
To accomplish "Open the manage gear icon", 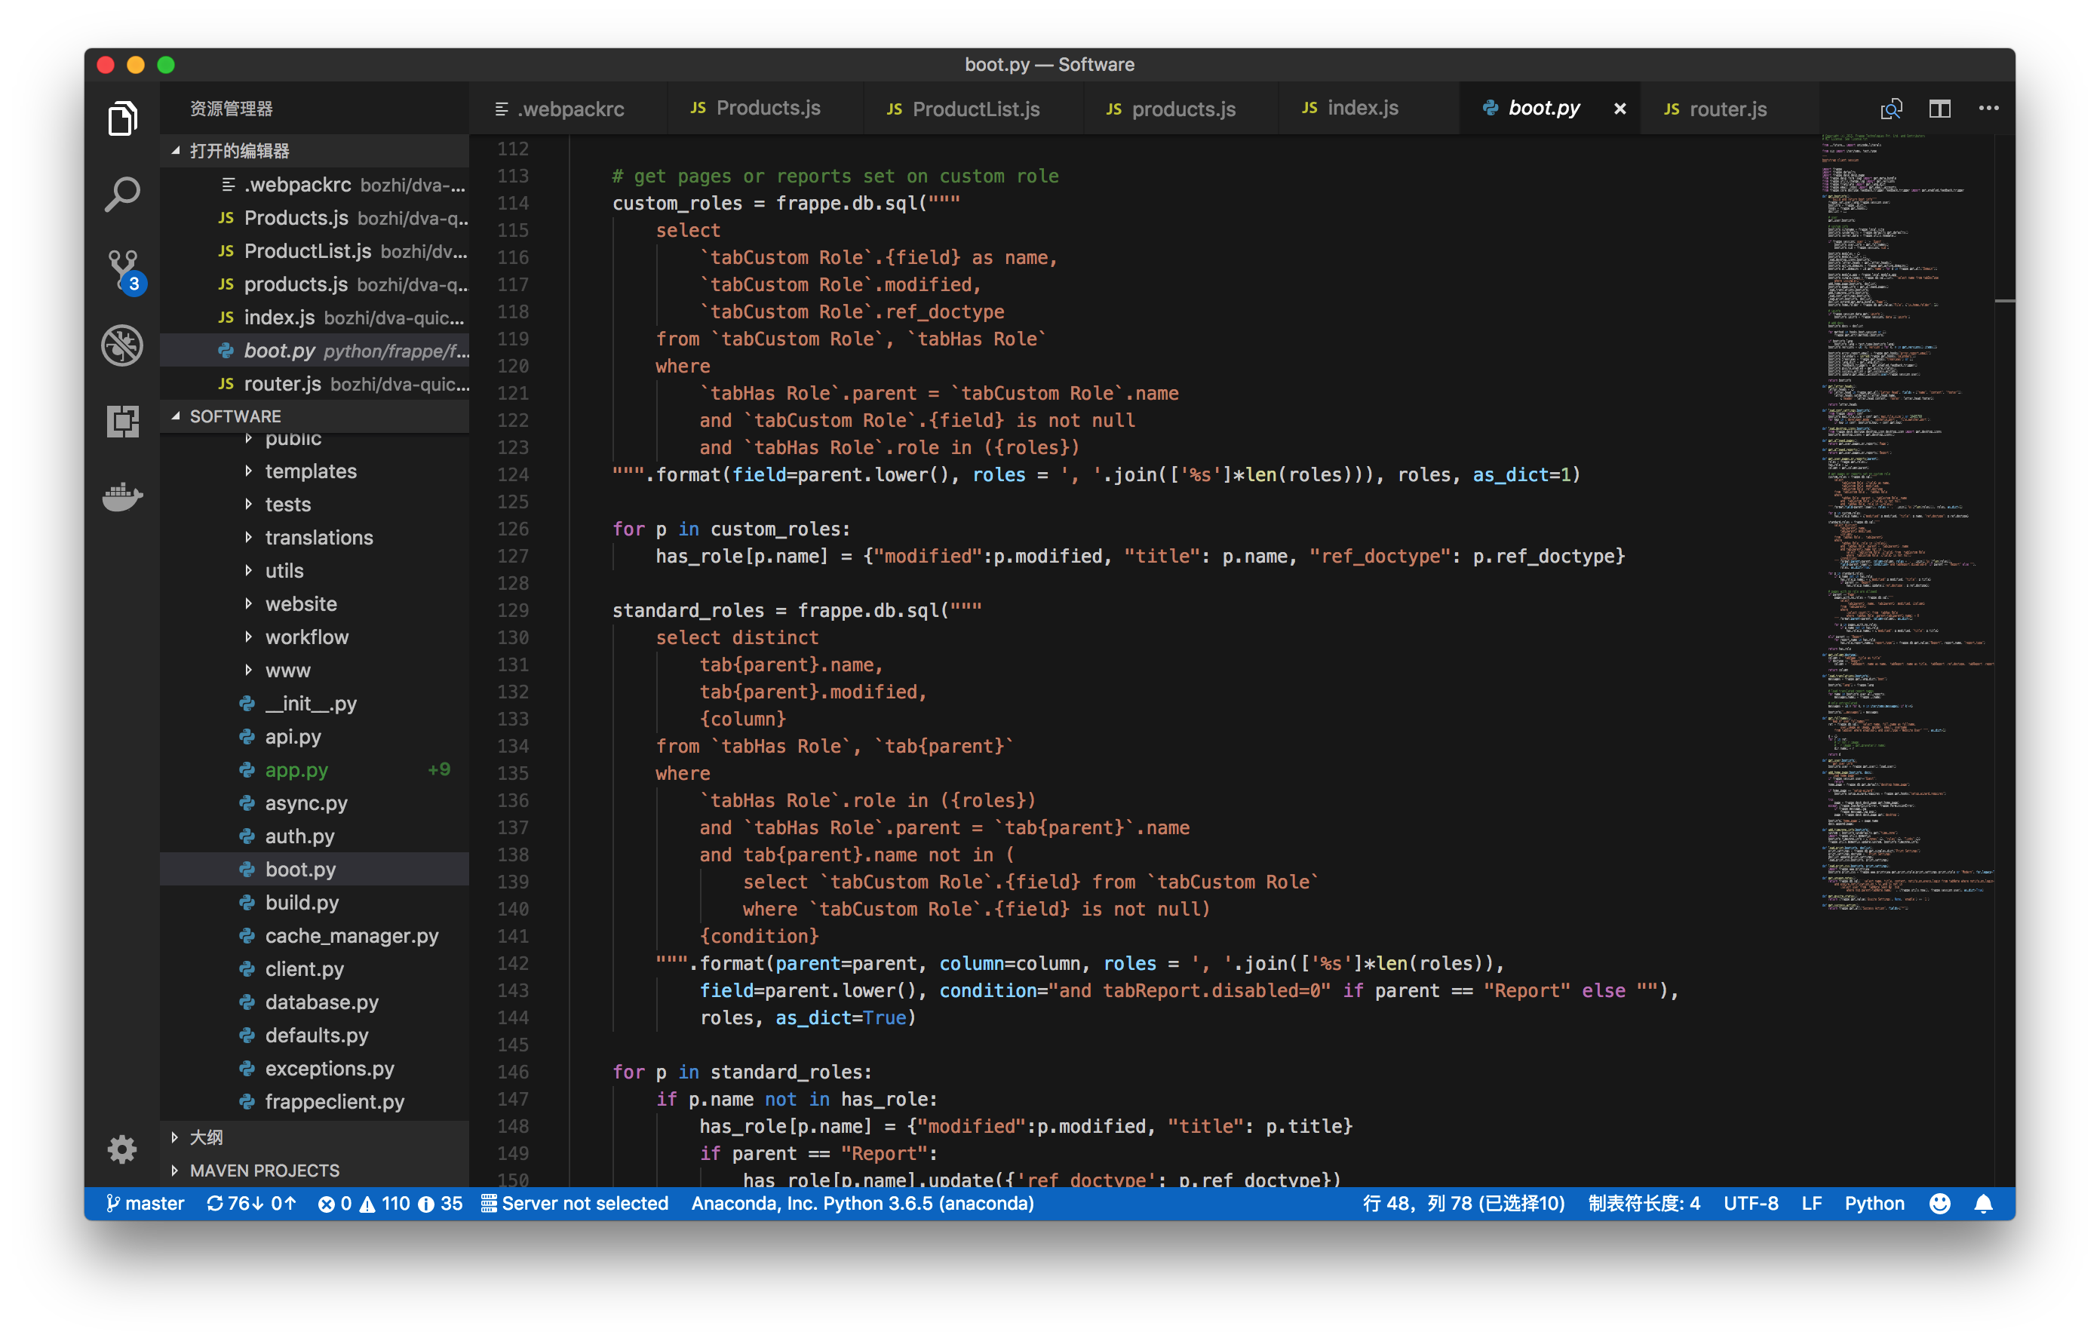I will pos(122,1149).
